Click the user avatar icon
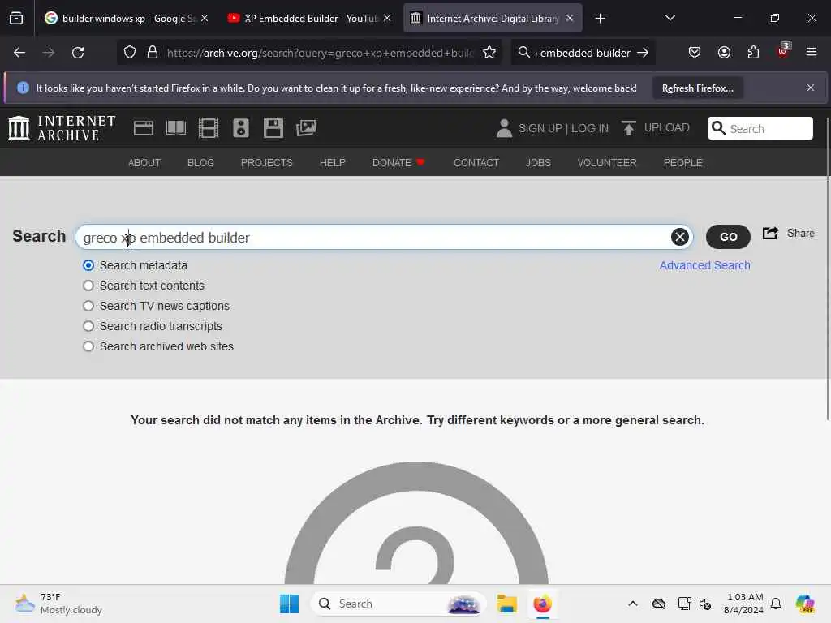 (x=504, y=128)
